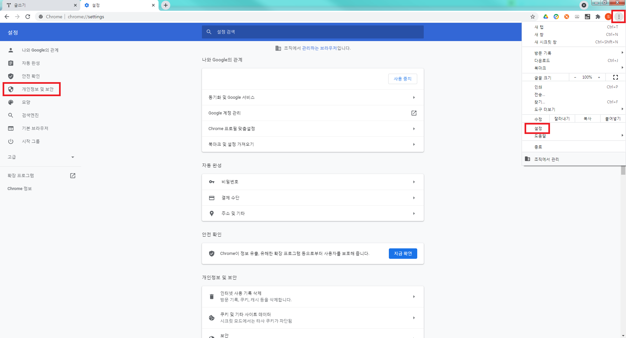Toggle fullscreen mode icon in menu

[616, 77]
